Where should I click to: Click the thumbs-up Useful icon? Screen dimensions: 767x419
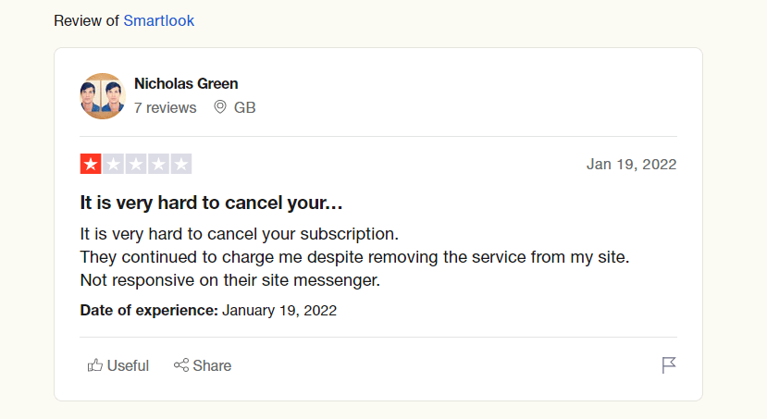(x=94, y=365)
